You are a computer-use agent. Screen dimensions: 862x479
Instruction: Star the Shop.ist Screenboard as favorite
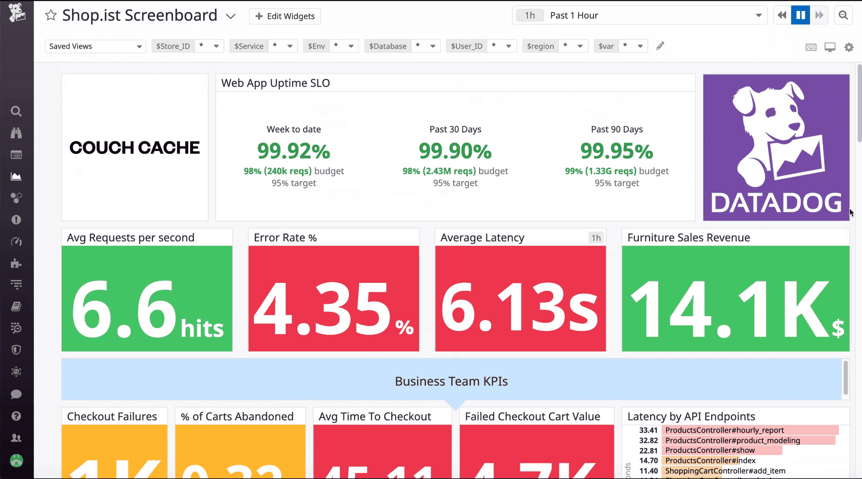click(x=50, y=15)
